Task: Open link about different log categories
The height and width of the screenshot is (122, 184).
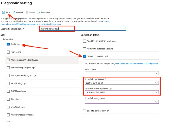Action: [x=31, y=24]
